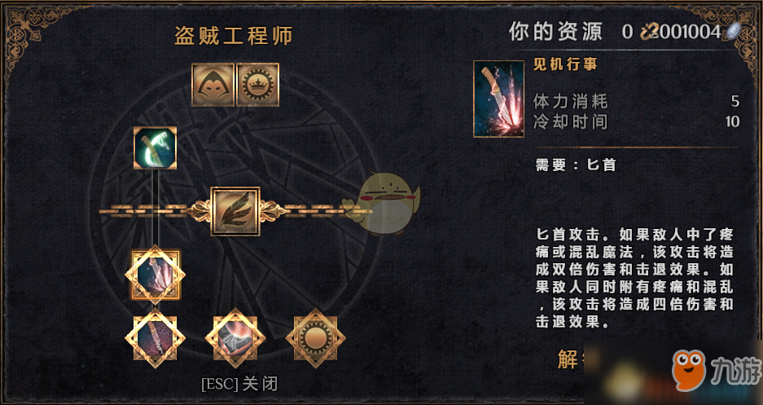Pick the bottom-left dagger skill diamond
Viewport: 763px width, 405px height.
coord(156,338)
